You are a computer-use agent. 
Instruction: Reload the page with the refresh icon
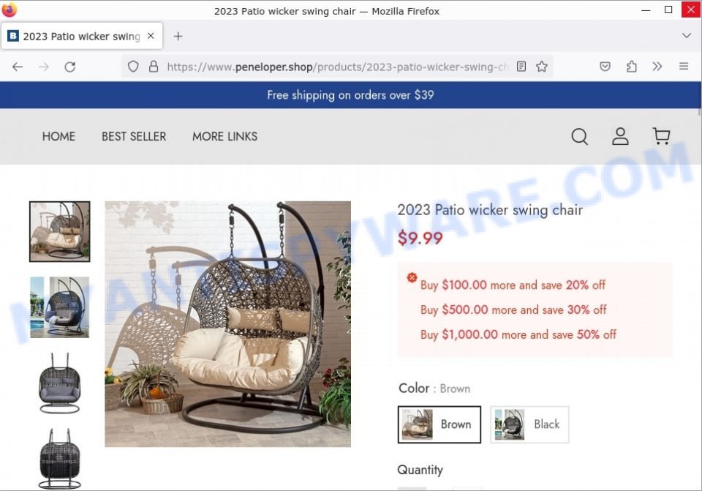(x=70, y=67)
